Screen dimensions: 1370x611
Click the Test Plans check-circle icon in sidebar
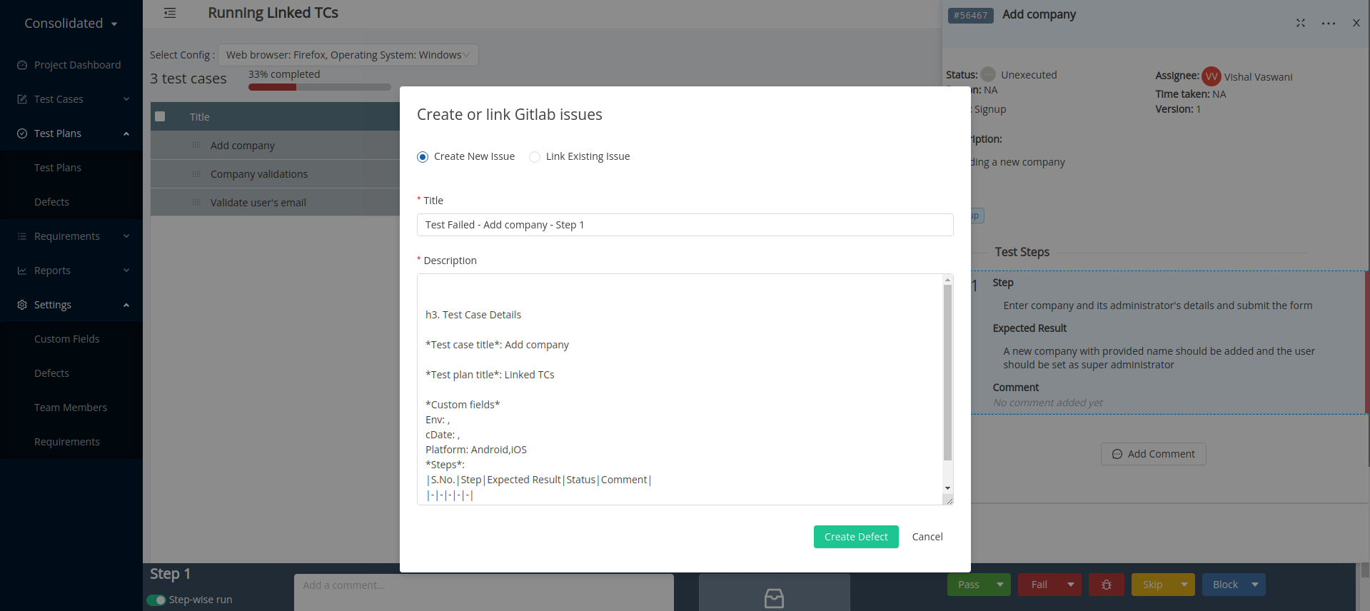22,133
